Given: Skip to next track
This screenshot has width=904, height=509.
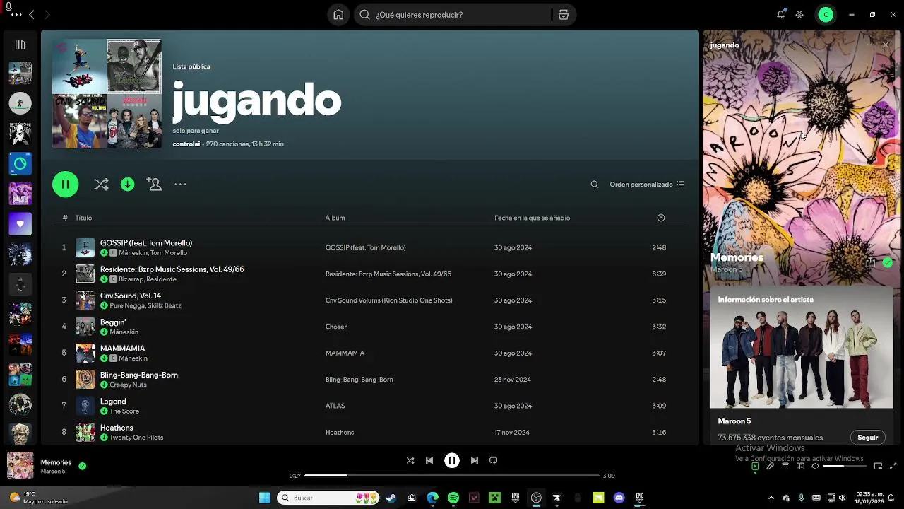Looking at the screenshot, I should coord(475,460).
